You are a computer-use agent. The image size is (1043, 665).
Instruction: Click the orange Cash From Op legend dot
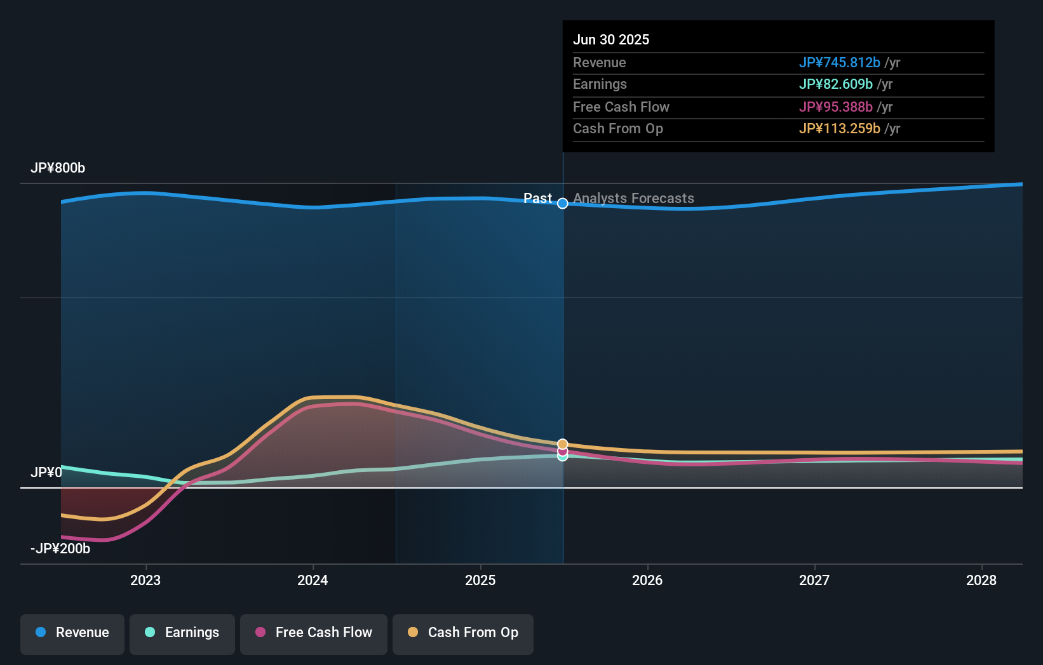(412, 633)
